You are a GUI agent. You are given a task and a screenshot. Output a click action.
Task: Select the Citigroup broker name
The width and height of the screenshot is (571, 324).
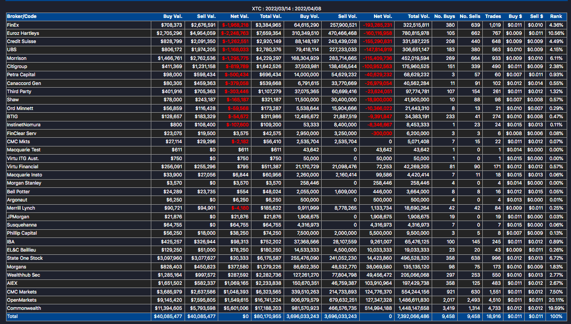[17, 66]
